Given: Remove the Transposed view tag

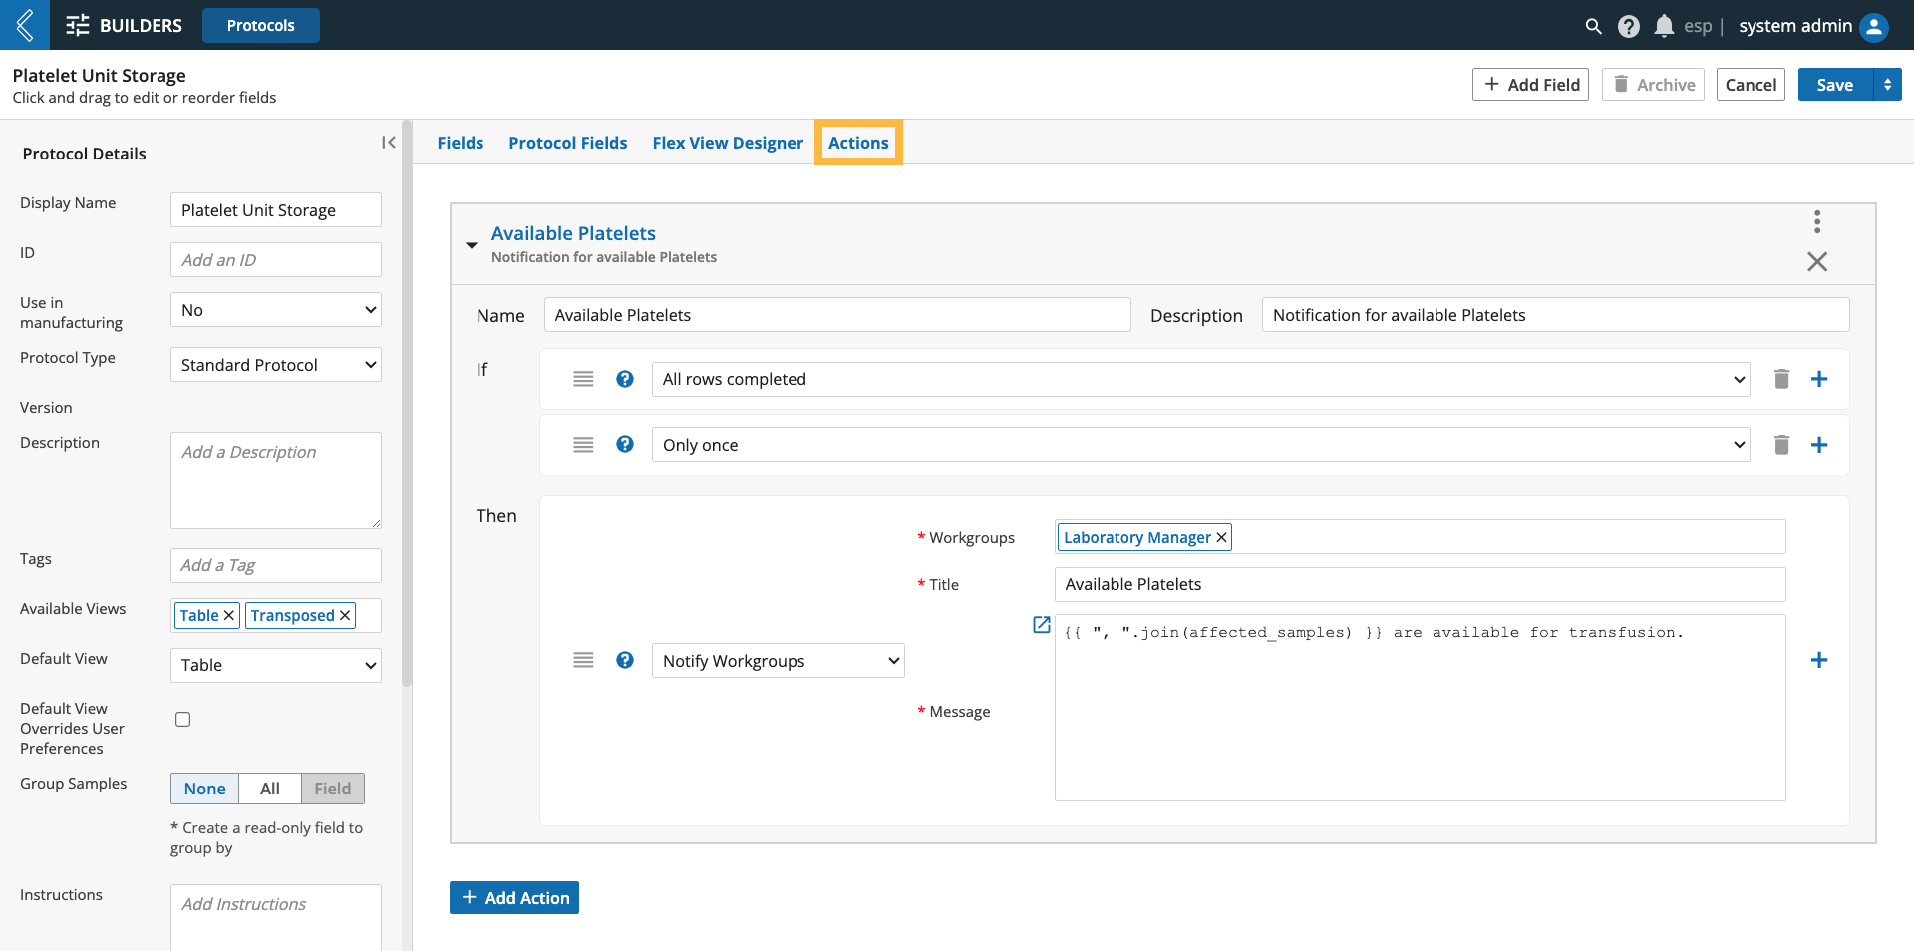Looking at the screenshot, I should click(345, 616).
